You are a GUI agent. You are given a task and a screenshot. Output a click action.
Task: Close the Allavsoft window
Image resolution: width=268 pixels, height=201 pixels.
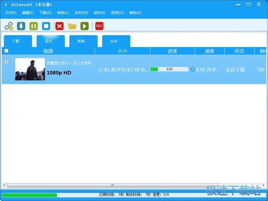259,5
